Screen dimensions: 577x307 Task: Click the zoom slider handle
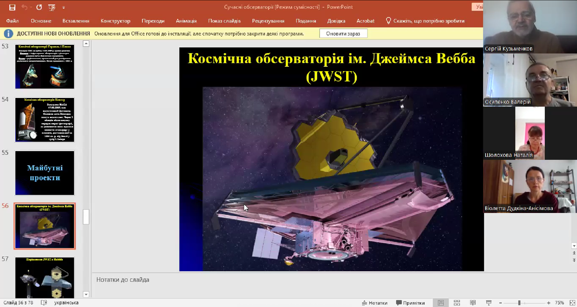point(519,303)
